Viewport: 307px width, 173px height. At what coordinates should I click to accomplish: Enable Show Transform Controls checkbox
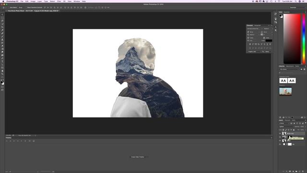26,8
